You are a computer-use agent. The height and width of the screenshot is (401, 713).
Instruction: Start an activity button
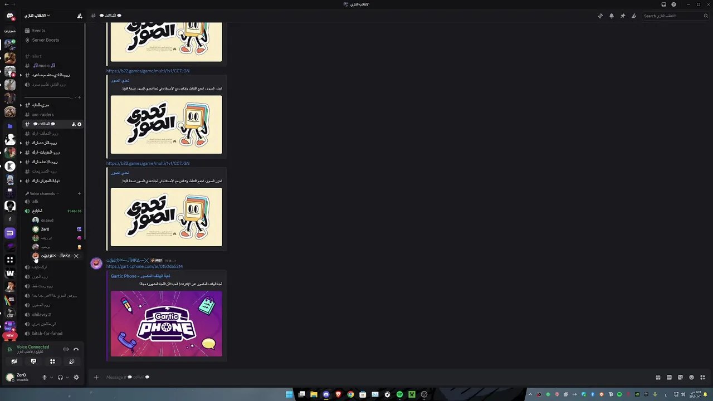[x=52, y=361]
